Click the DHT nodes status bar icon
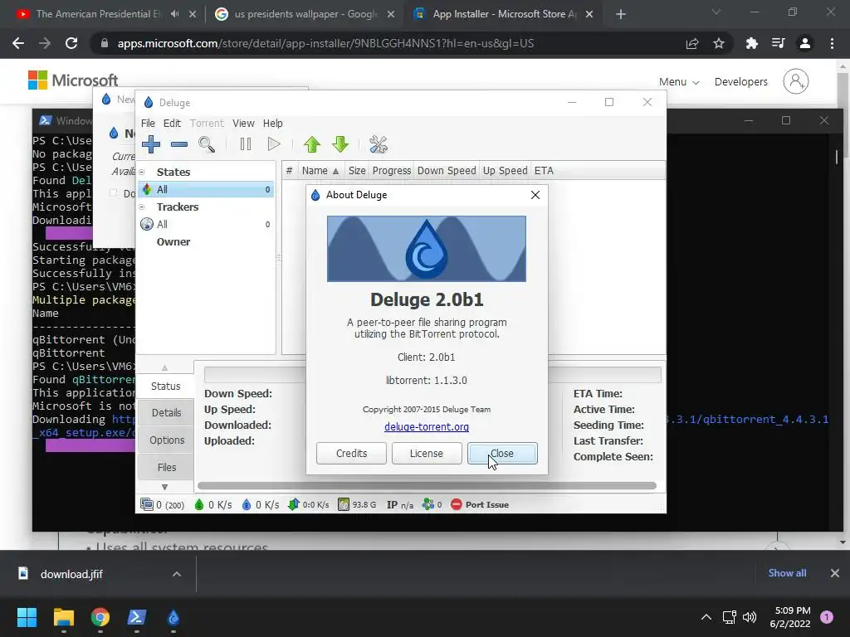This screenshot has height=637, width=850. tap(432, 505)
